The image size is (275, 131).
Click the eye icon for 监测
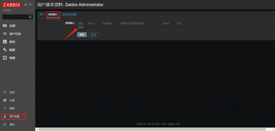coord(5,26)
